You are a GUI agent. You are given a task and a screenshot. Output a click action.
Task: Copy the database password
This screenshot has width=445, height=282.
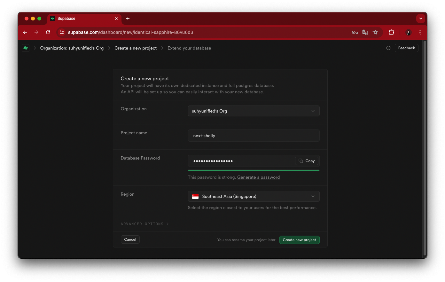(307, 161)
